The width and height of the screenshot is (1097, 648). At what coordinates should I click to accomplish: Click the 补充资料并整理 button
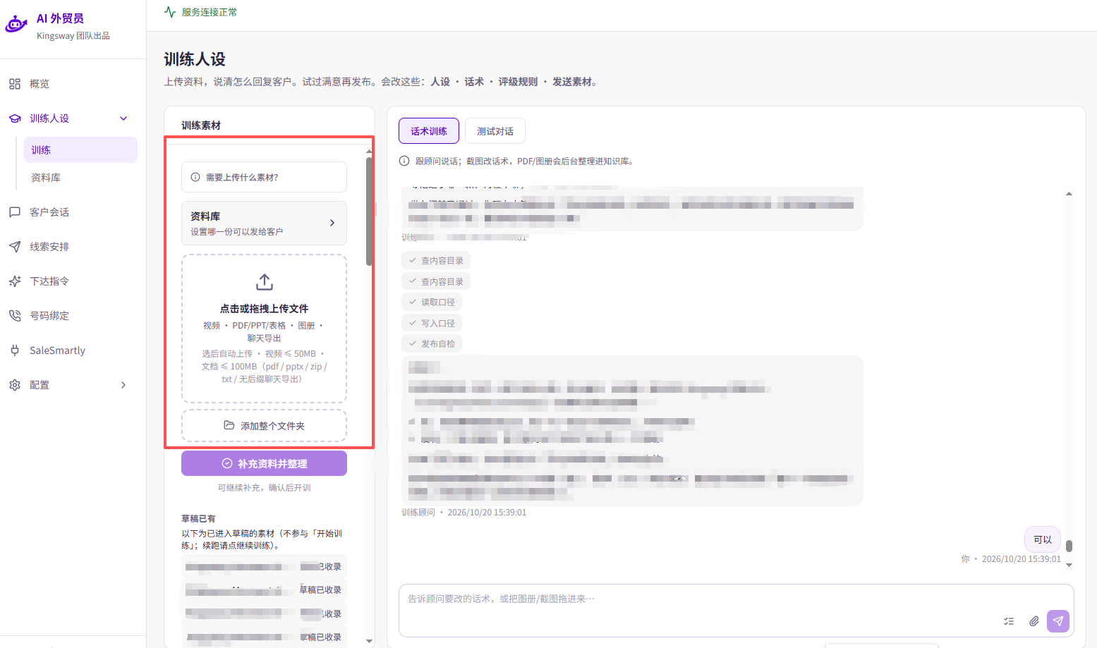tap(264, 463)
